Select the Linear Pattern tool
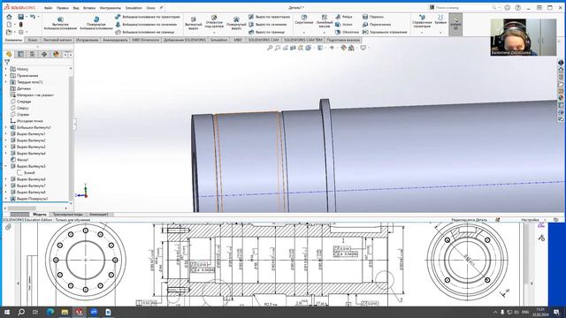566x318 pixels. (325, 21)
